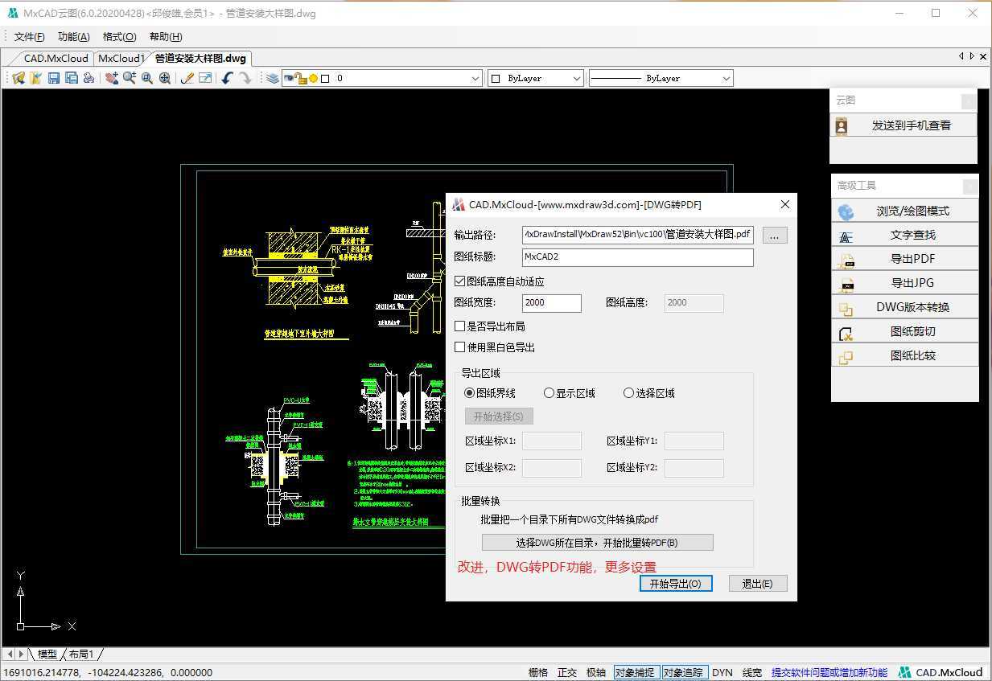Image resolution: width=992 pixels, height=681 pixels.
Task: Toggle DYN in status bar
Action: [x=722, y=672]
